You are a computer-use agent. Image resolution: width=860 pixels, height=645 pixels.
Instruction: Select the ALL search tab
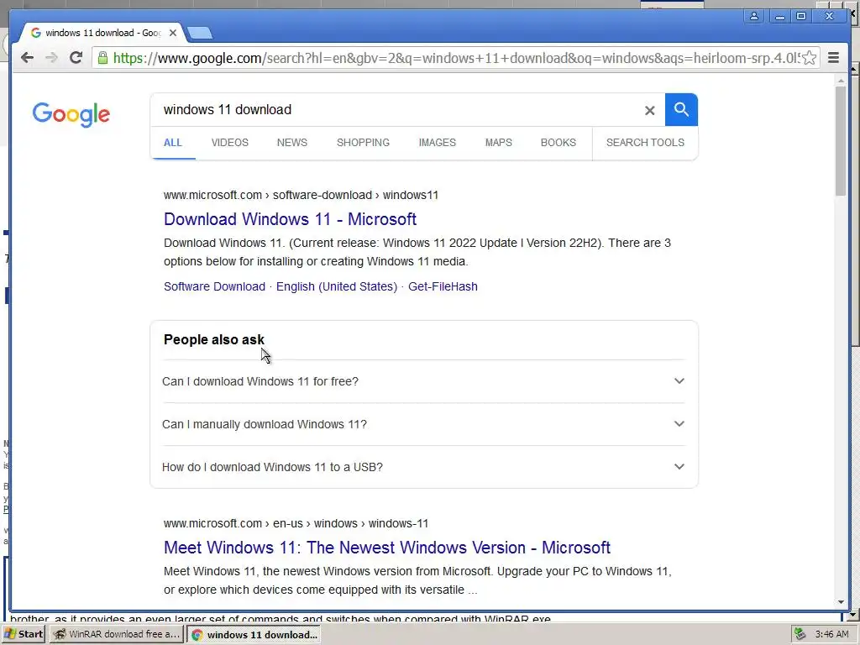pos(173,143)
